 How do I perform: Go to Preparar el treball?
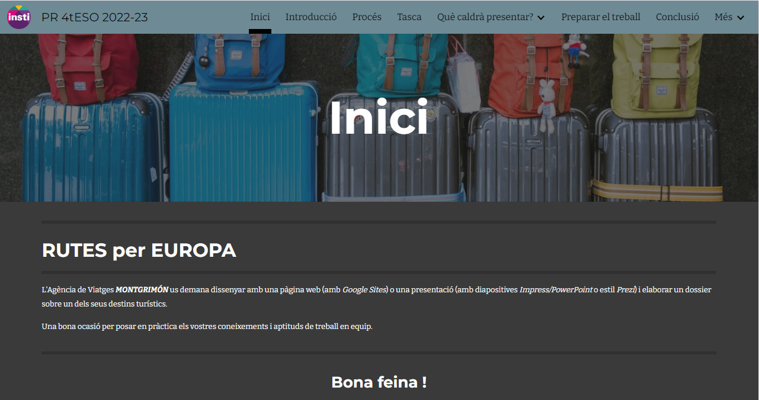point(601,17)
